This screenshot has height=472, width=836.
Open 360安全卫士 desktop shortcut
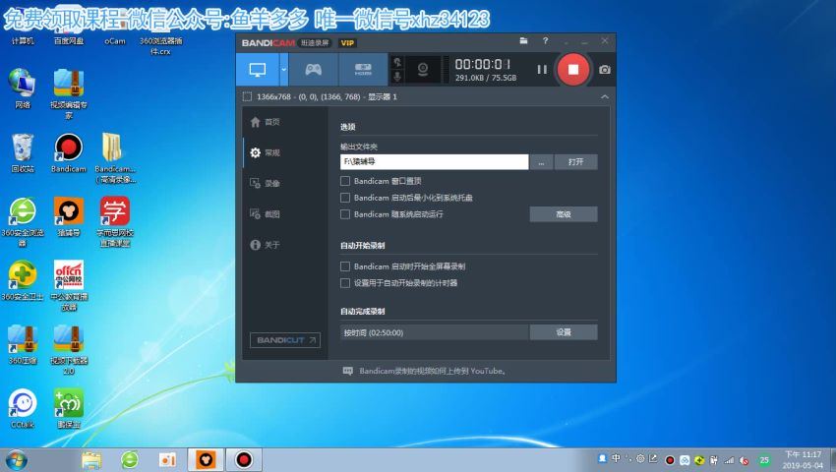[23, 280]
